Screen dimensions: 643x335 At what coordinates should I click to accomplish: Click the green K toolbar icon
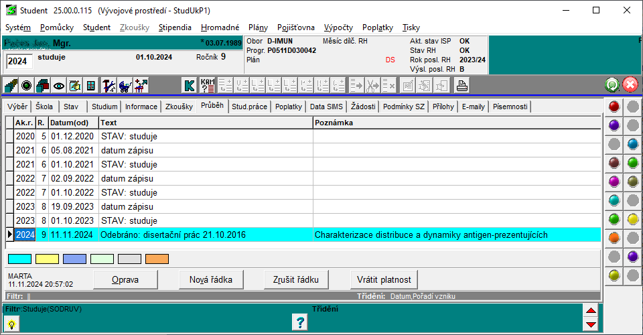tap(190, 85)
